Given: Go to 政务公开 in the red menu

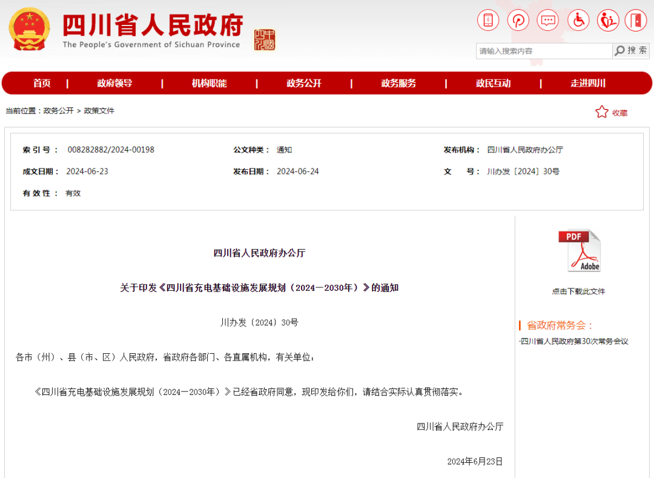Looking at the screenshot, I should [x=304, y=84].
